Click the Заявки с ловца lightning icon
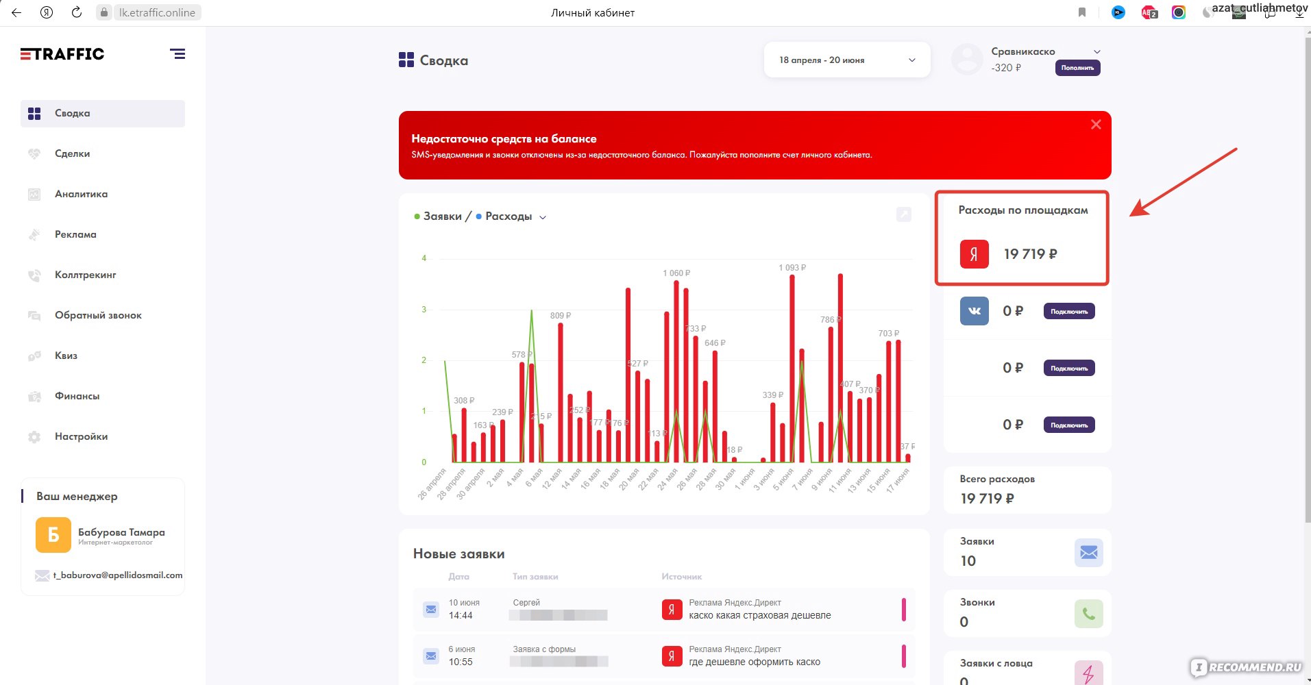The height and width of the screenshot is (685, 1311). (x=1088, y=673)
